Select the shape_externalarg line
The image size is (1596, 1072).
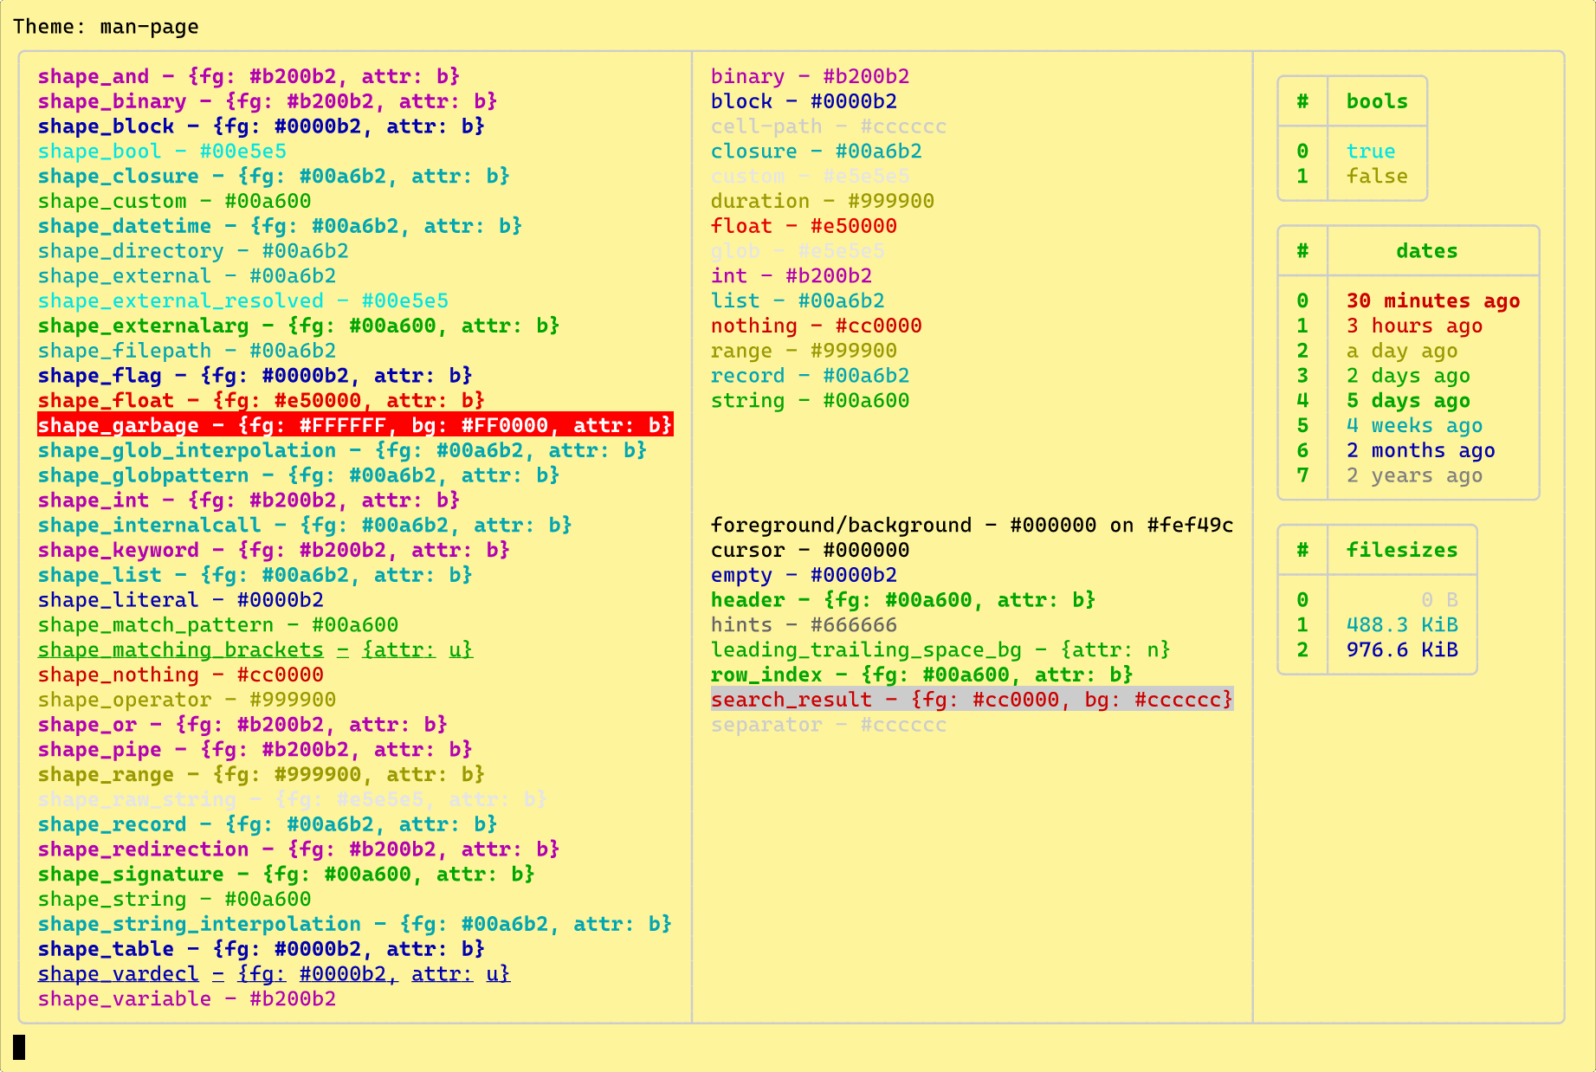pyautogui.click(x=299, y=326)
